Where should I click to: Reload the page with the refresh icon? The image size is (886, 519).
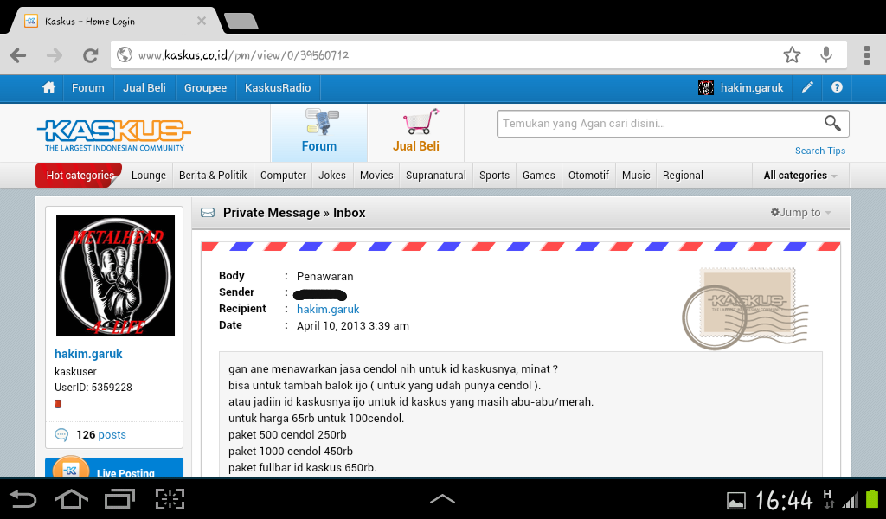[90, 55]
